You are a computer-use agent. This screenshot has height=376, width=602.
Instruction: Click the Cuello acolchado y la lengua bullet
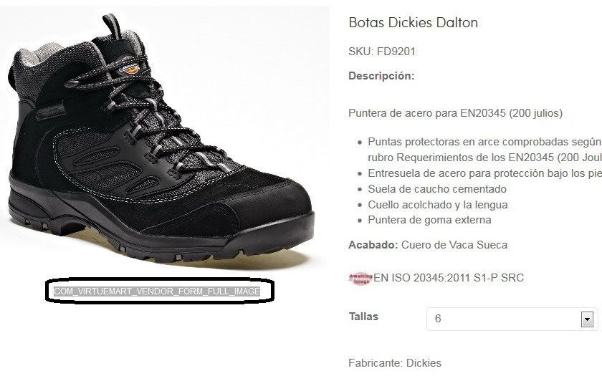click(x=438, y=205)
